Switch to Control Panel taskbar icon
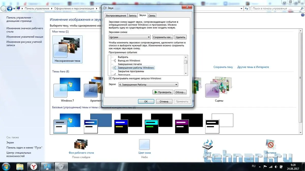Screen dimensions: 305x171 [47, 166]
